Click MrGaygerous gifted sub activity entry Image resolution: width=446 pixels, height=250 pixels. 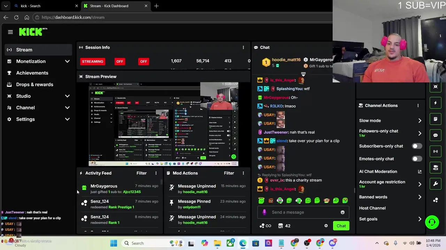click(120, 189)
